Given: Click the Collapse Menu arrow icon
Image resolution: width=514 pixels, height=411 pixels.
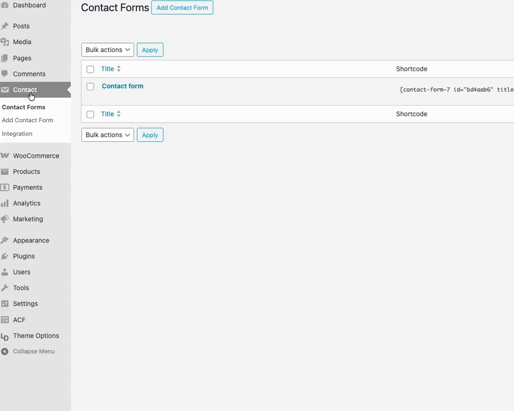Looking at the screenshot, I should (x=5, y=351).
